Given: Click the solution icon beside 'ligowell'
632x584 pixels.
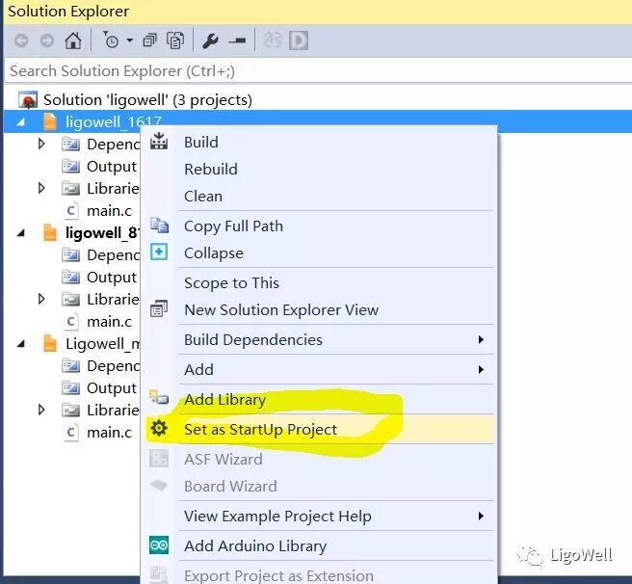Looking at the screenshot, I should click(x=28, y=100).
